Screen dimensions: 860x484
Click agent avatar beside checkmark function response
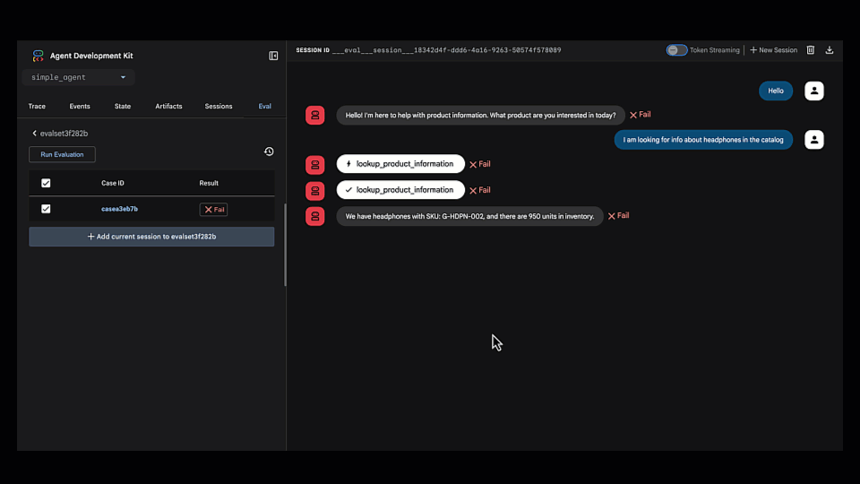[x=314, y=190]
